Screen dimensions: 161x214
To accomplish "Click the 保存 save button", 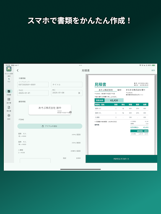I will pos(153,70).
